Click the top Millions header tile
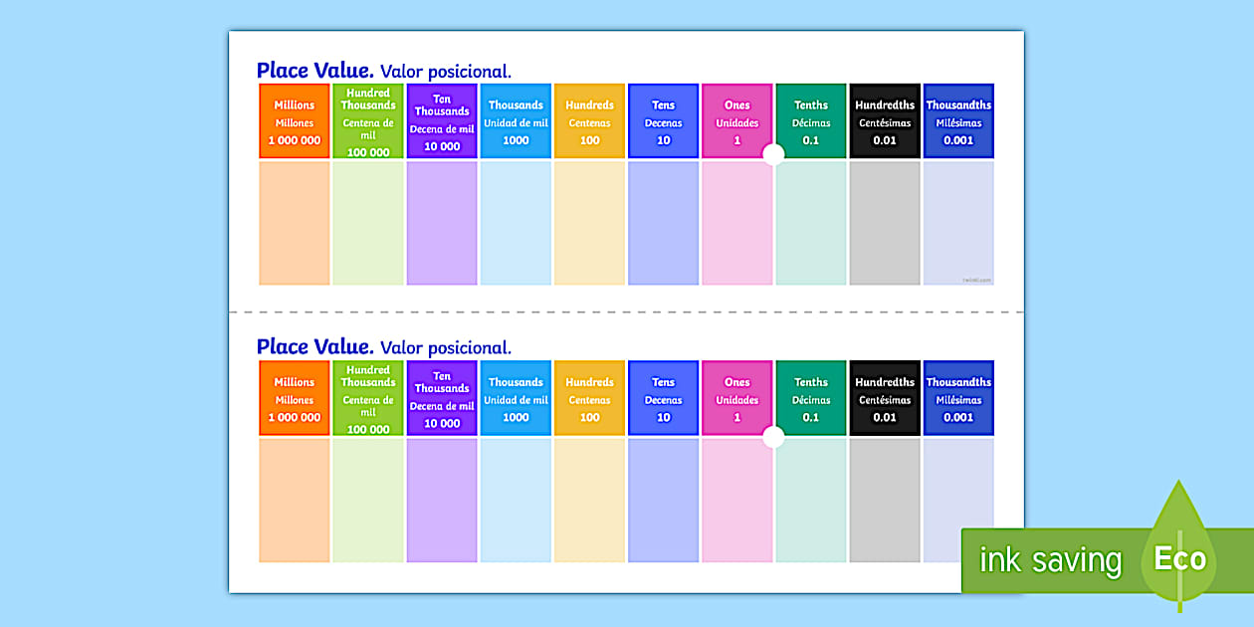The width and height of the screenshot is (1254, 627). point(294,121)
